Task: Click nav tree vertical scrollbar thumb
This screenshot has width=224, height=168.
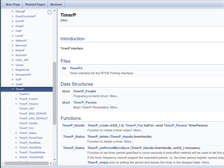Action: pos(55,93)
